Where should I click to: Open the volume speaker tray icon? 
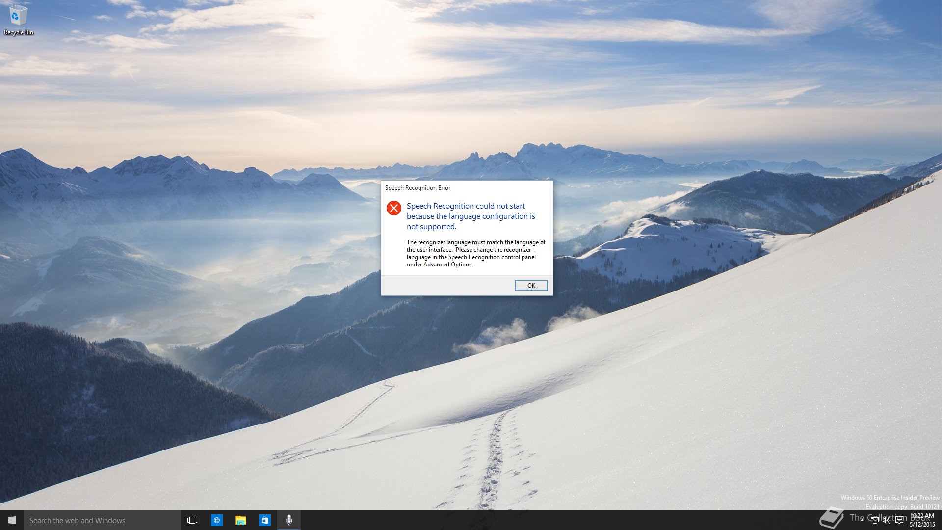(x=887, y=520)
